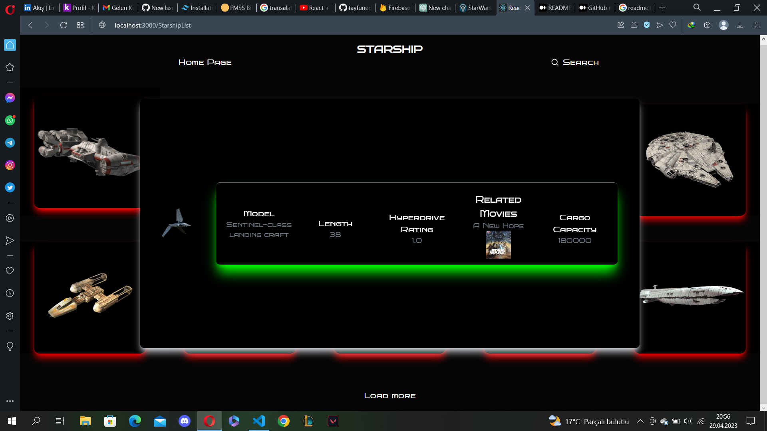Image resolution: width=767 pixels, height=431 pixels.
Task: Open Easy Setup sliders icon
Action: click(x=757, y=25)
